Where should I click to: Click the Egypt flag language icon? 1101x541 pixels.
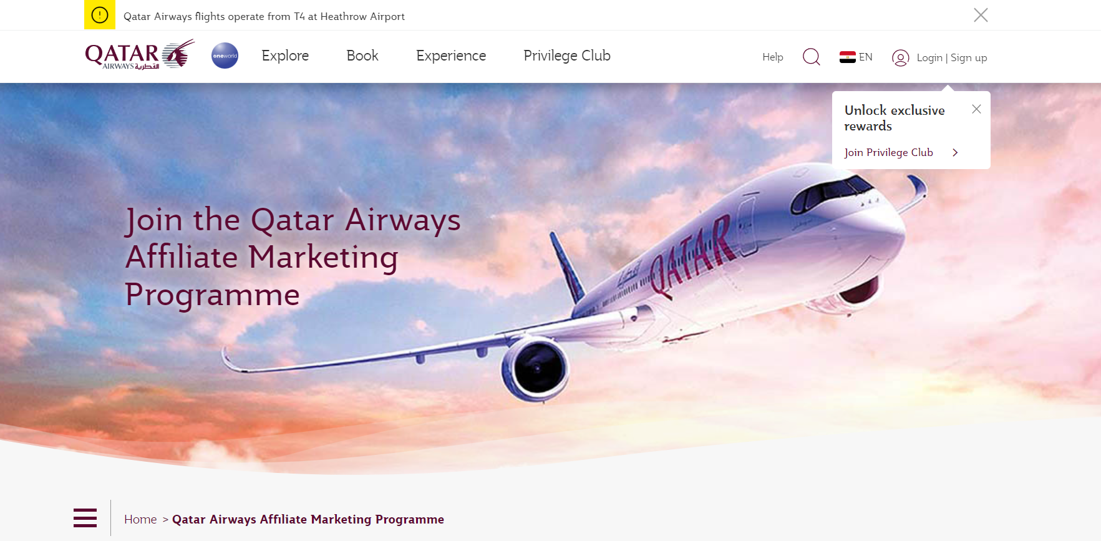pos(848,57)
